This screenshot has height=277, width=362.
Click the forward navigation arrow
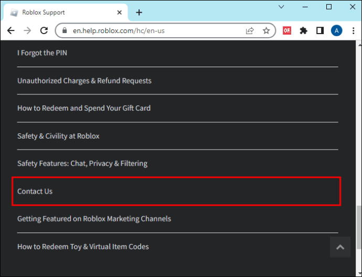pyautogui.click(x=27, y=30)
